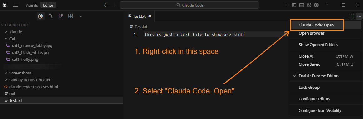Split the editor with the split icon
This screenshot has height=119, width=363.
[x=352, y=16]
